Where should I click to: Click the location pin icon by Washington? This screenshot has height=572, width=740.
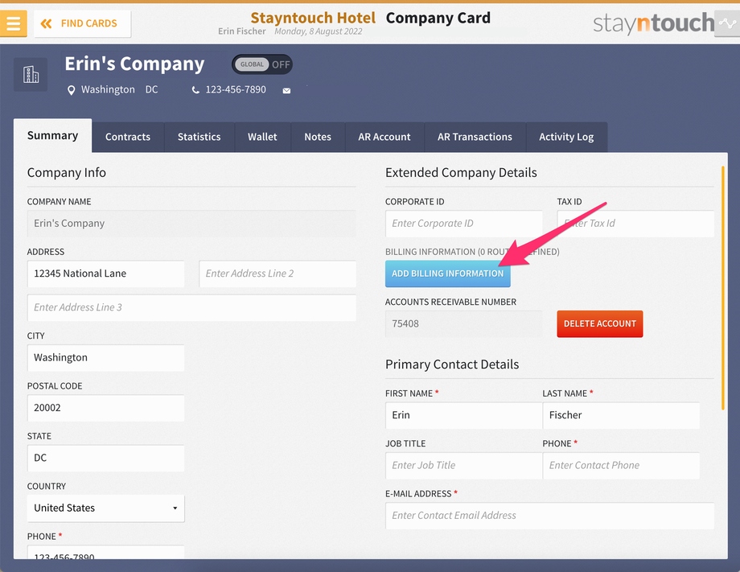tap(71, 90)
